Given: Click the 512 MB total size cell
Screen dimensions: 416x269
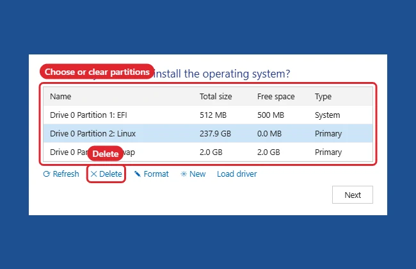Looking at the screenshot, I should click(x=213, y=115).
